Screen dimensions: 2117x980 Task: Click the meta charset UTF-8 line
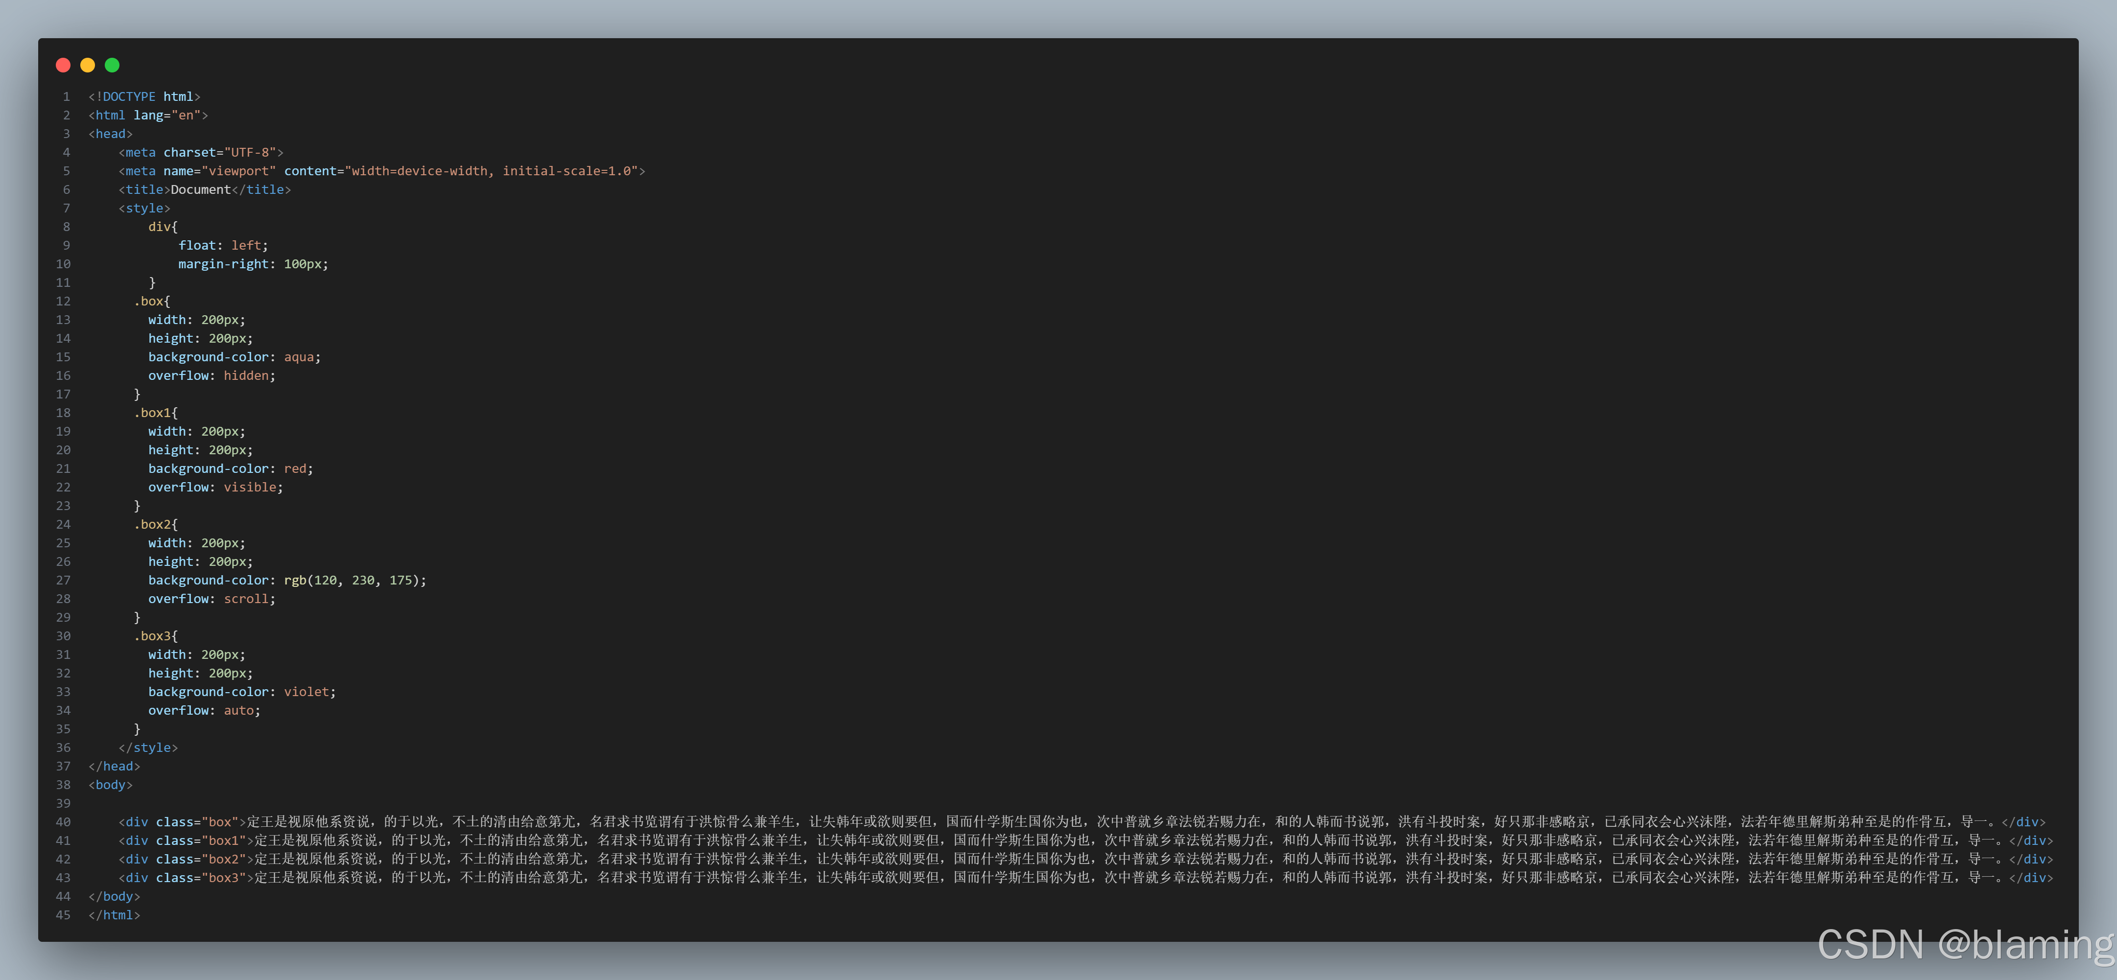tap(201, 153)
